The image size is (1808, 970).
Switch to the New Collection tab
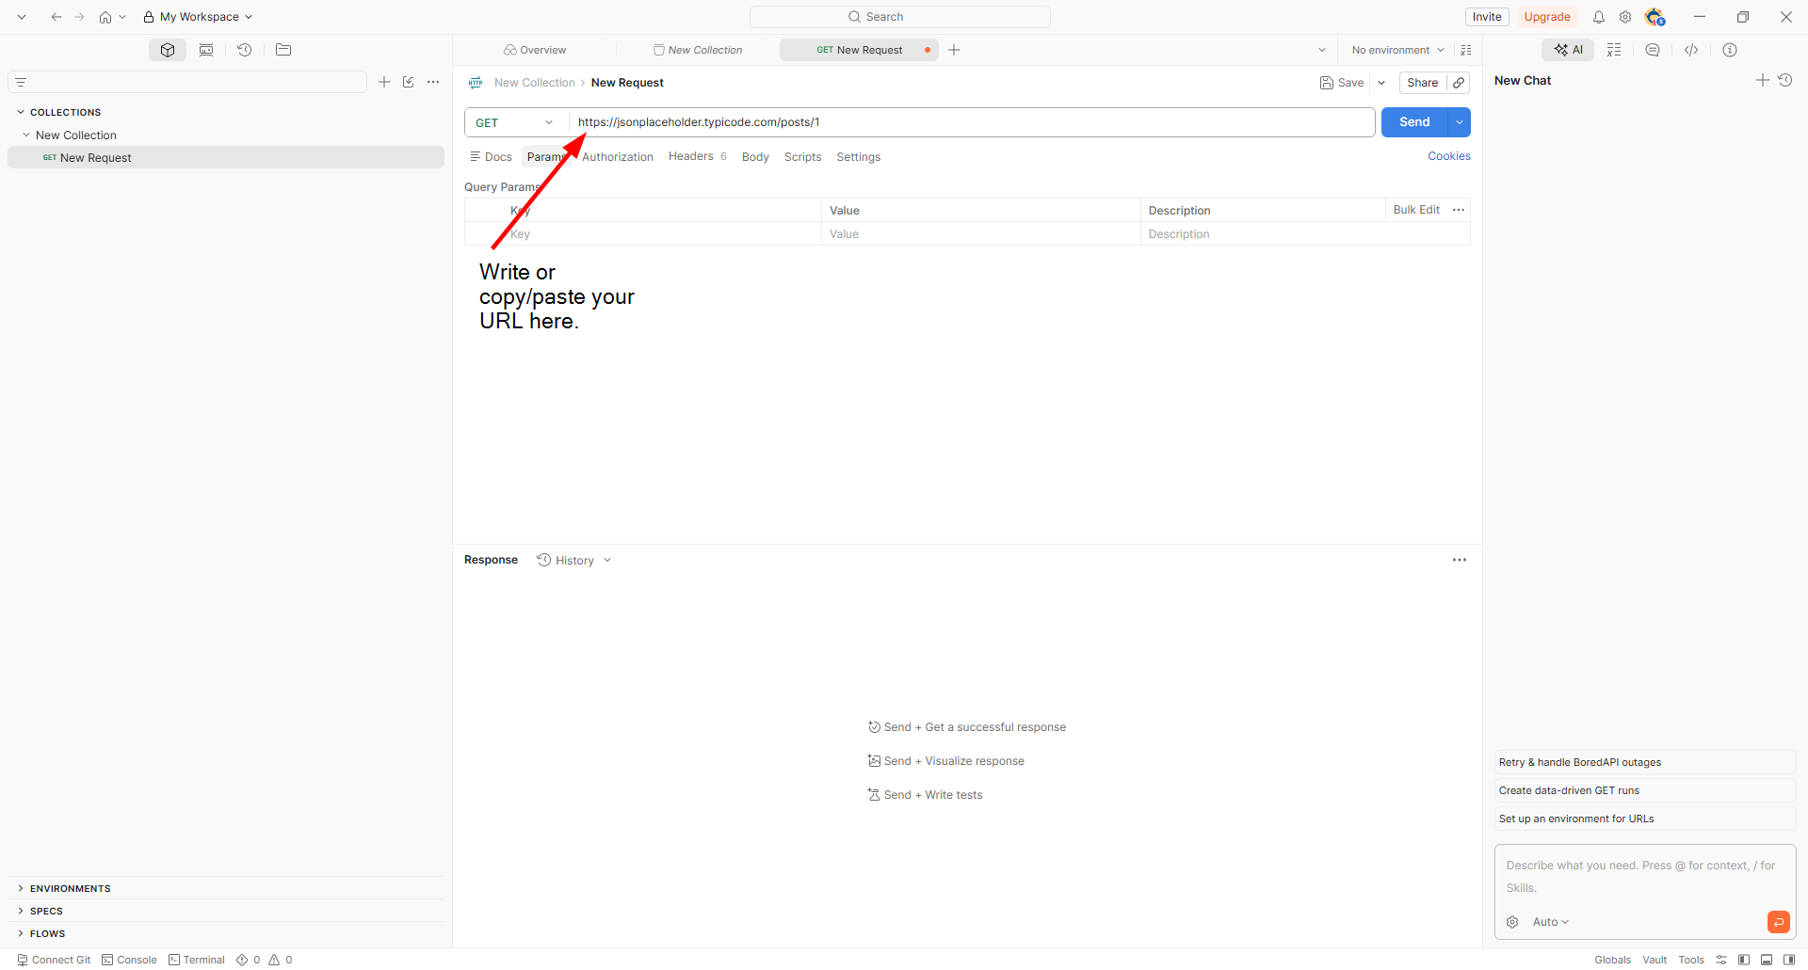(x=698, y=50)
